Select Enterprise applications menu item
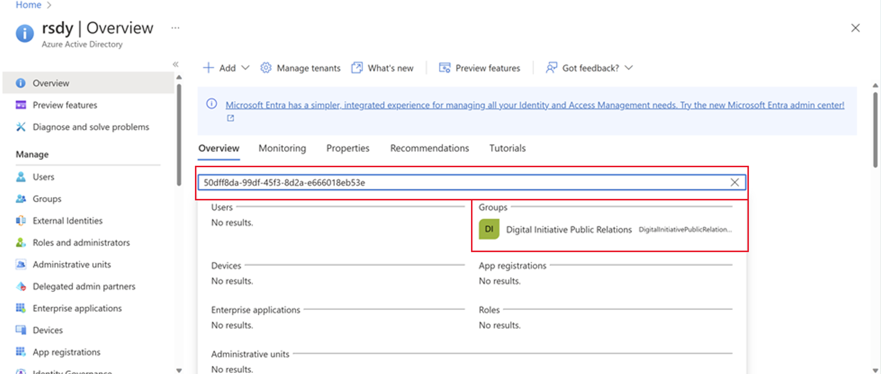Image resolution: width=881 pixels, height=374 pixels. pyautogui.click(x=77, y=308)
